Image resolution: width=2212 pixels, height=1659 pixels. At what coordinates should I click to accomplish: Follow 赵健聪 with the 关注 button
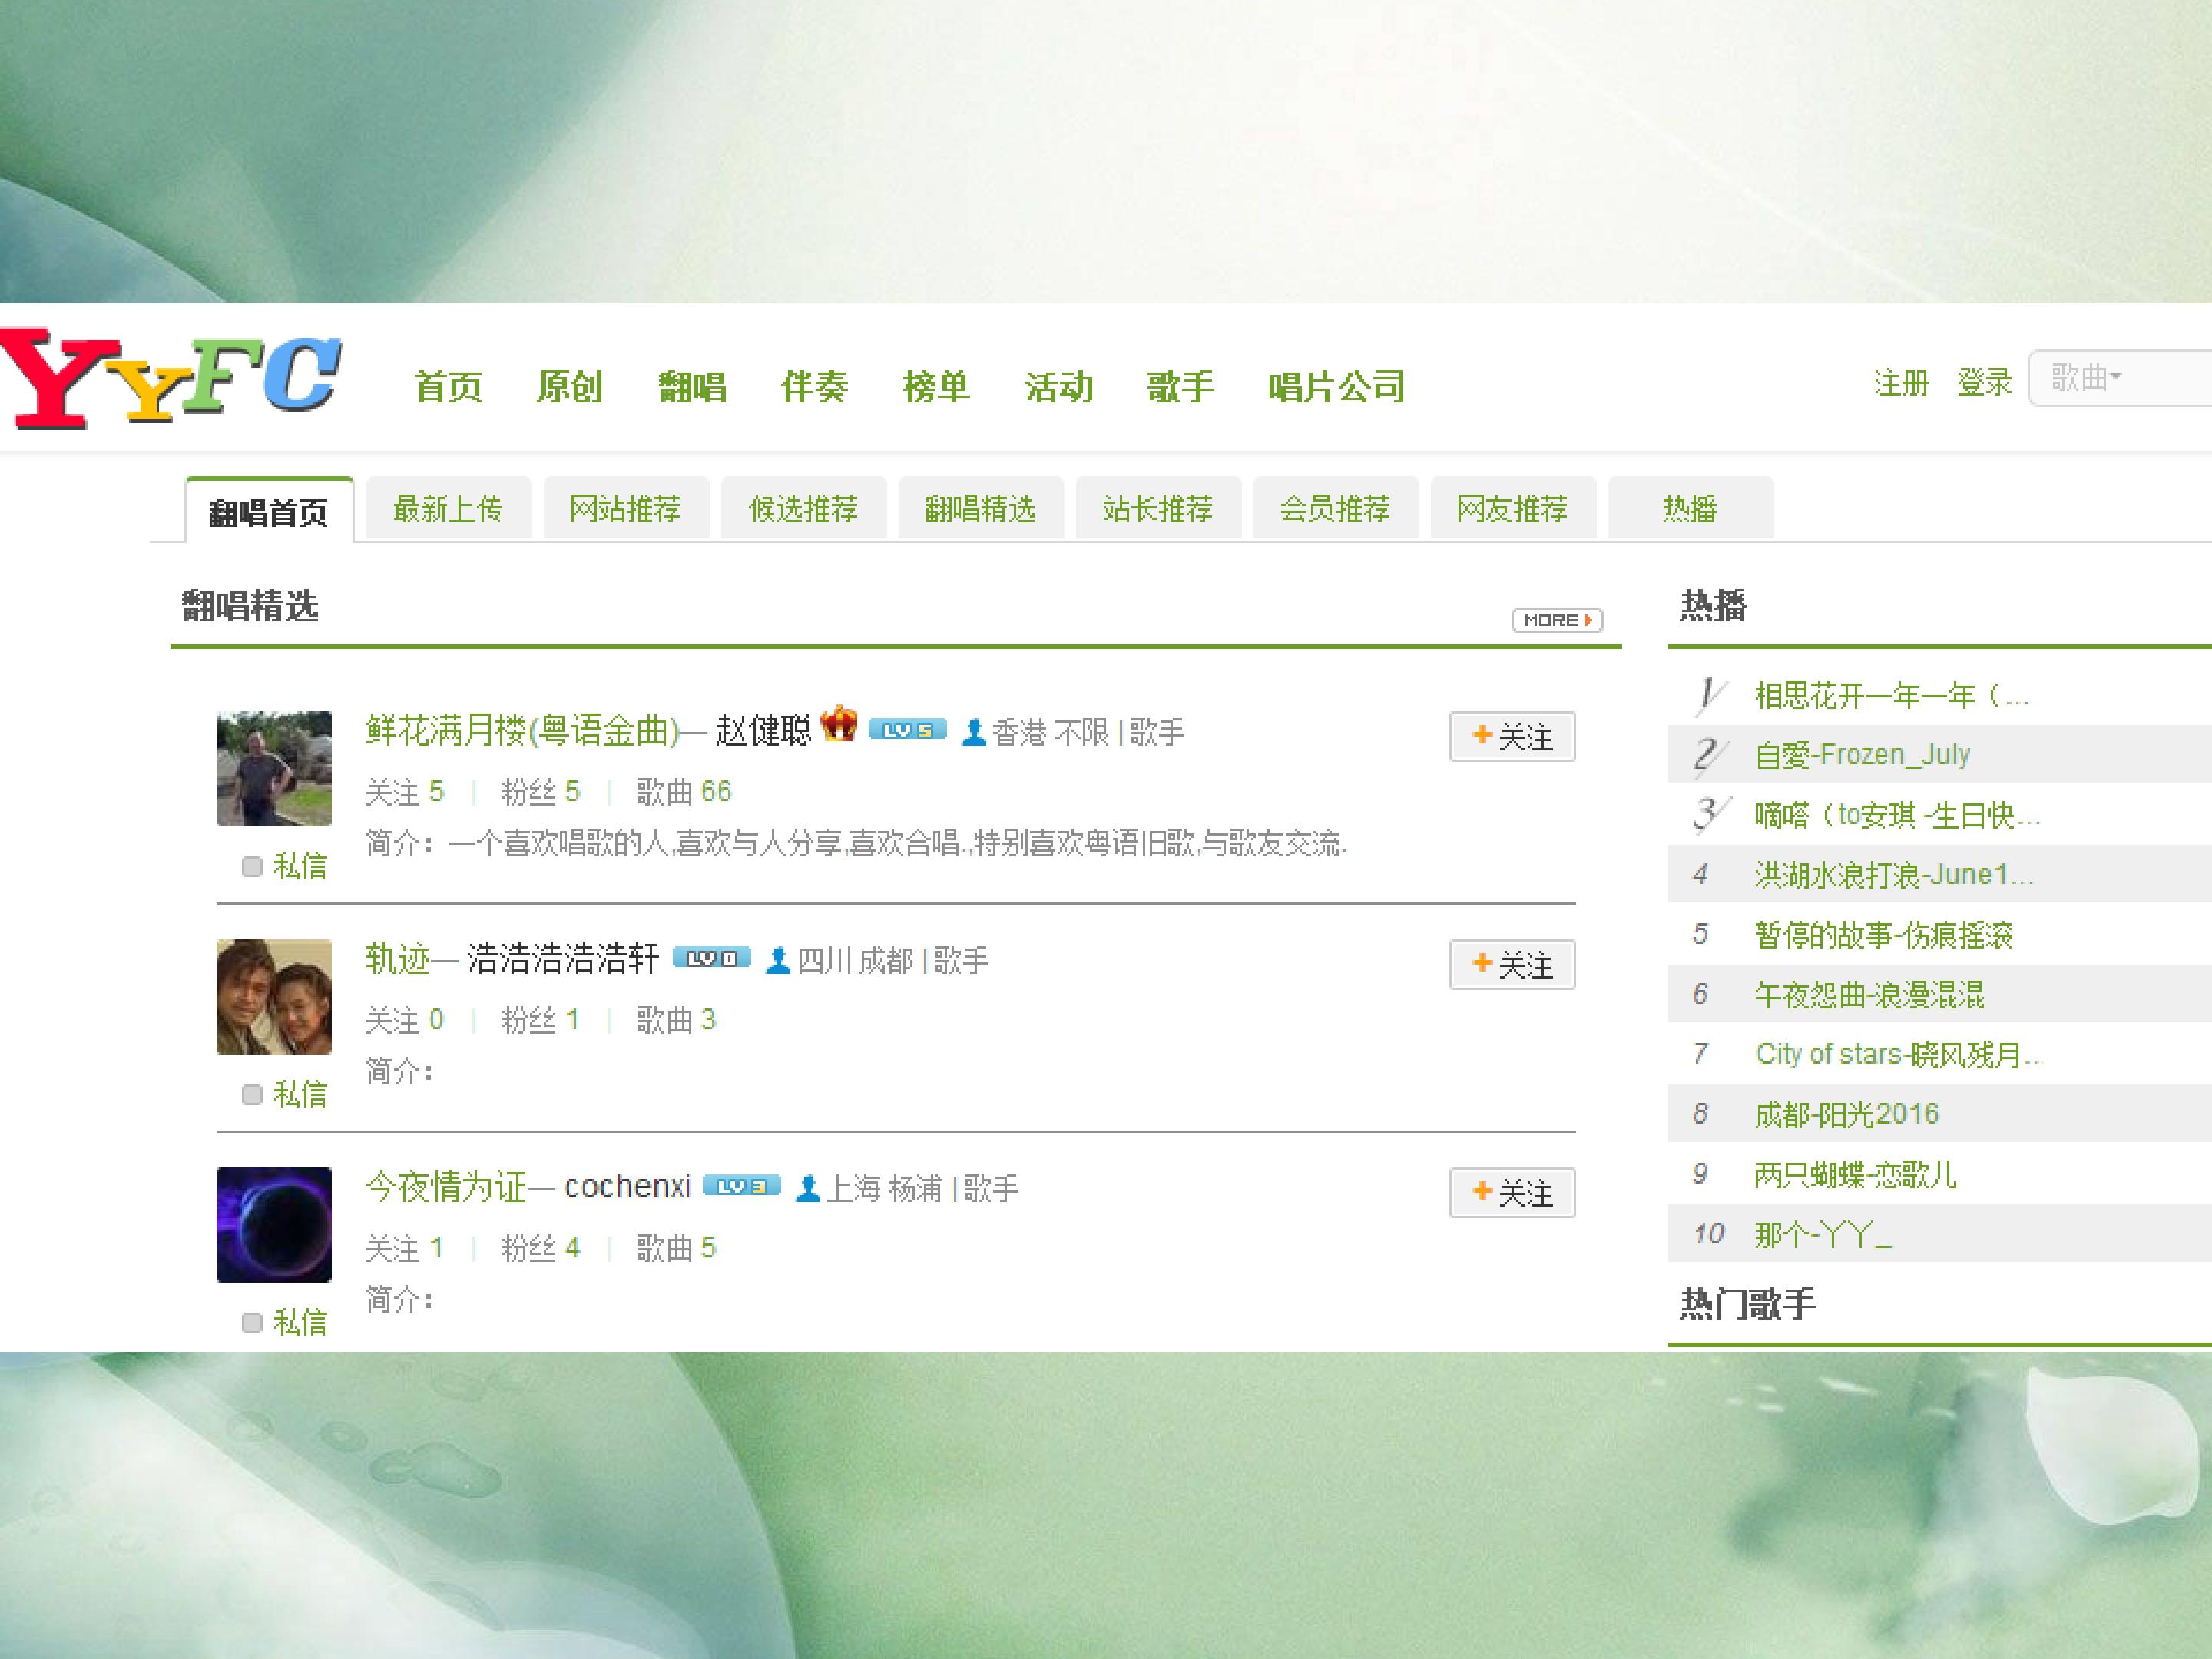[1512, 737]
